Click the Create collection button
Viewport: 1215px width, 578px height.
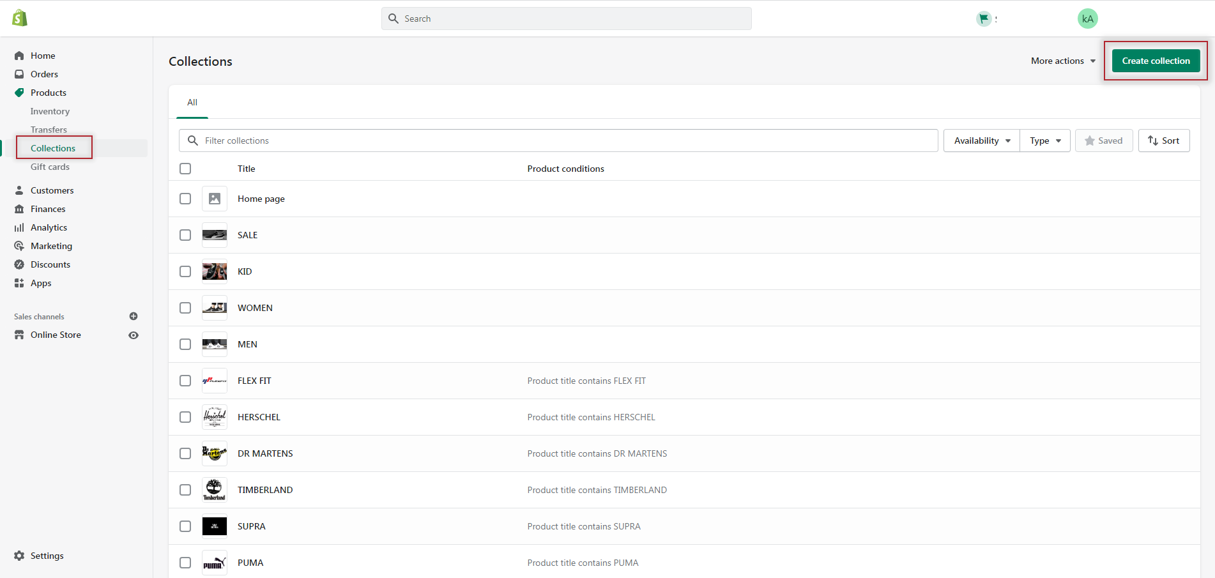pos(1156,61)
